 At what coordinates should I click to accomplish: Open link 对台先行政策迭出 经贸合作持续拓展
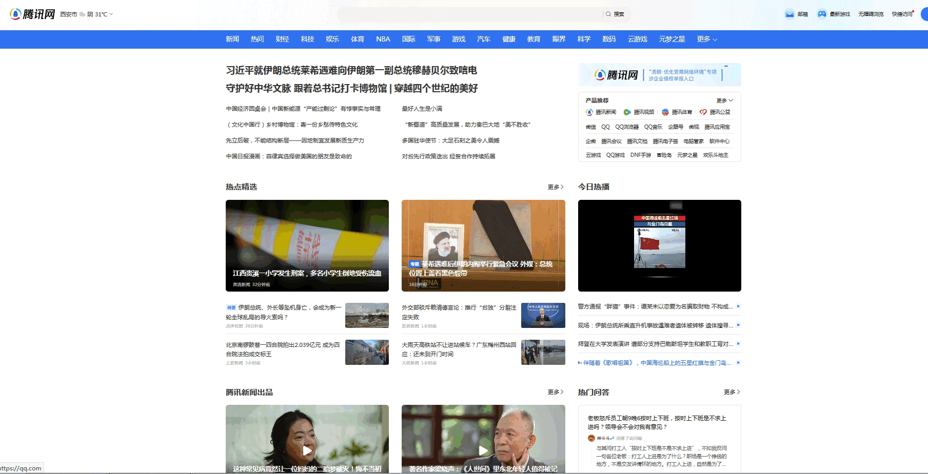(449, 156)
